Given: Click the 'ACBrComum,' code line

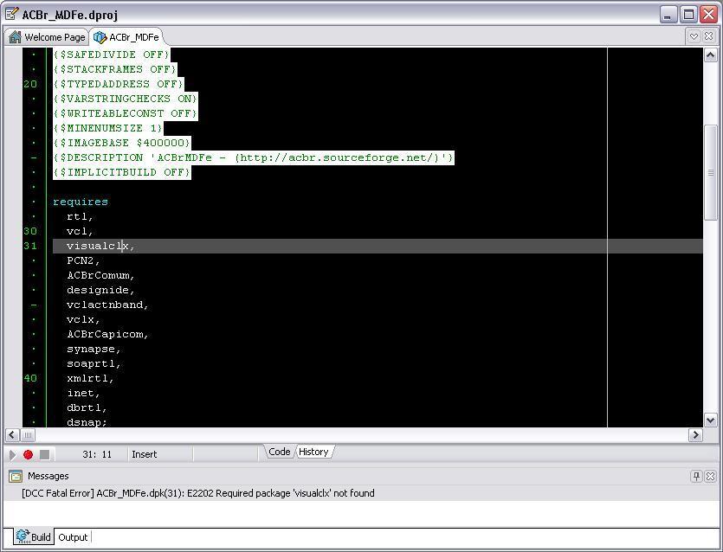Looking at the screenshot, I should click(x=100, y=275).
